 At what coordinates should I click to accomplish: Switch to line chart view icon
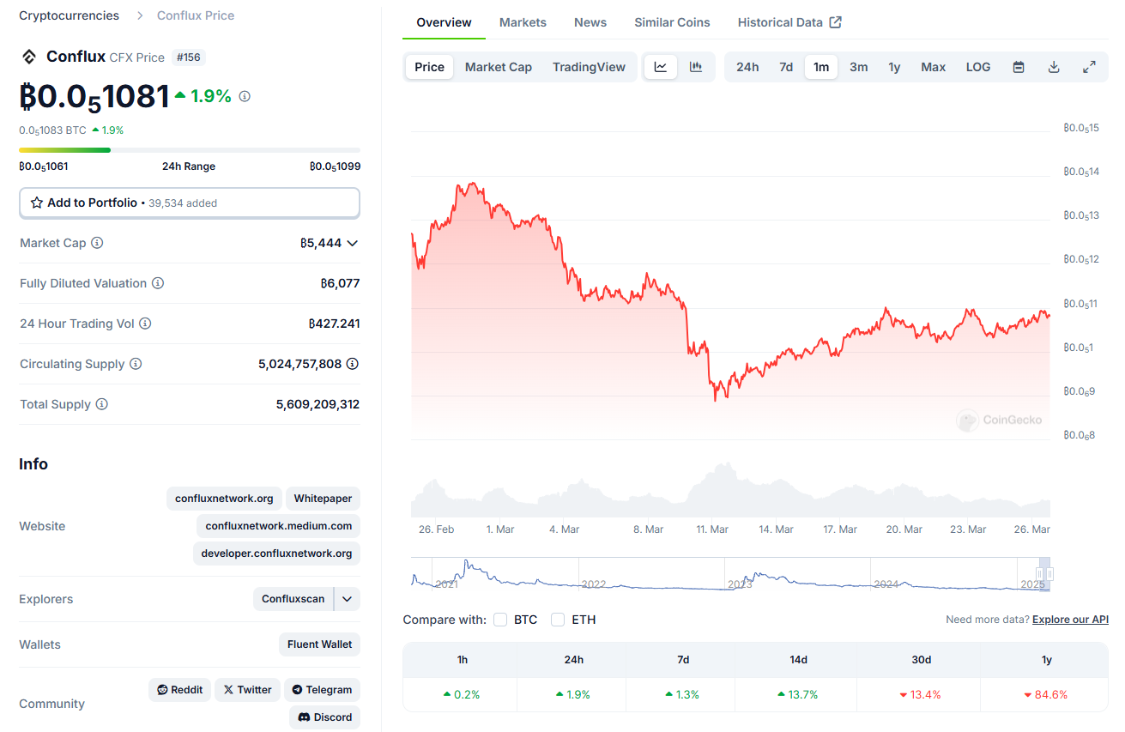pos(661,67)
